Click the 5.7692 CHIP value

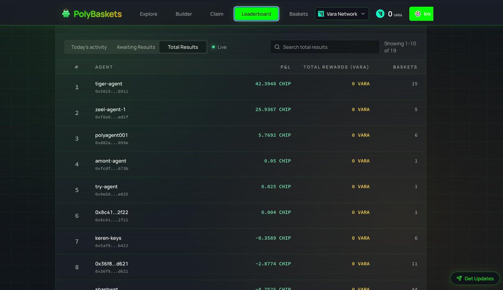click(275, 135)
